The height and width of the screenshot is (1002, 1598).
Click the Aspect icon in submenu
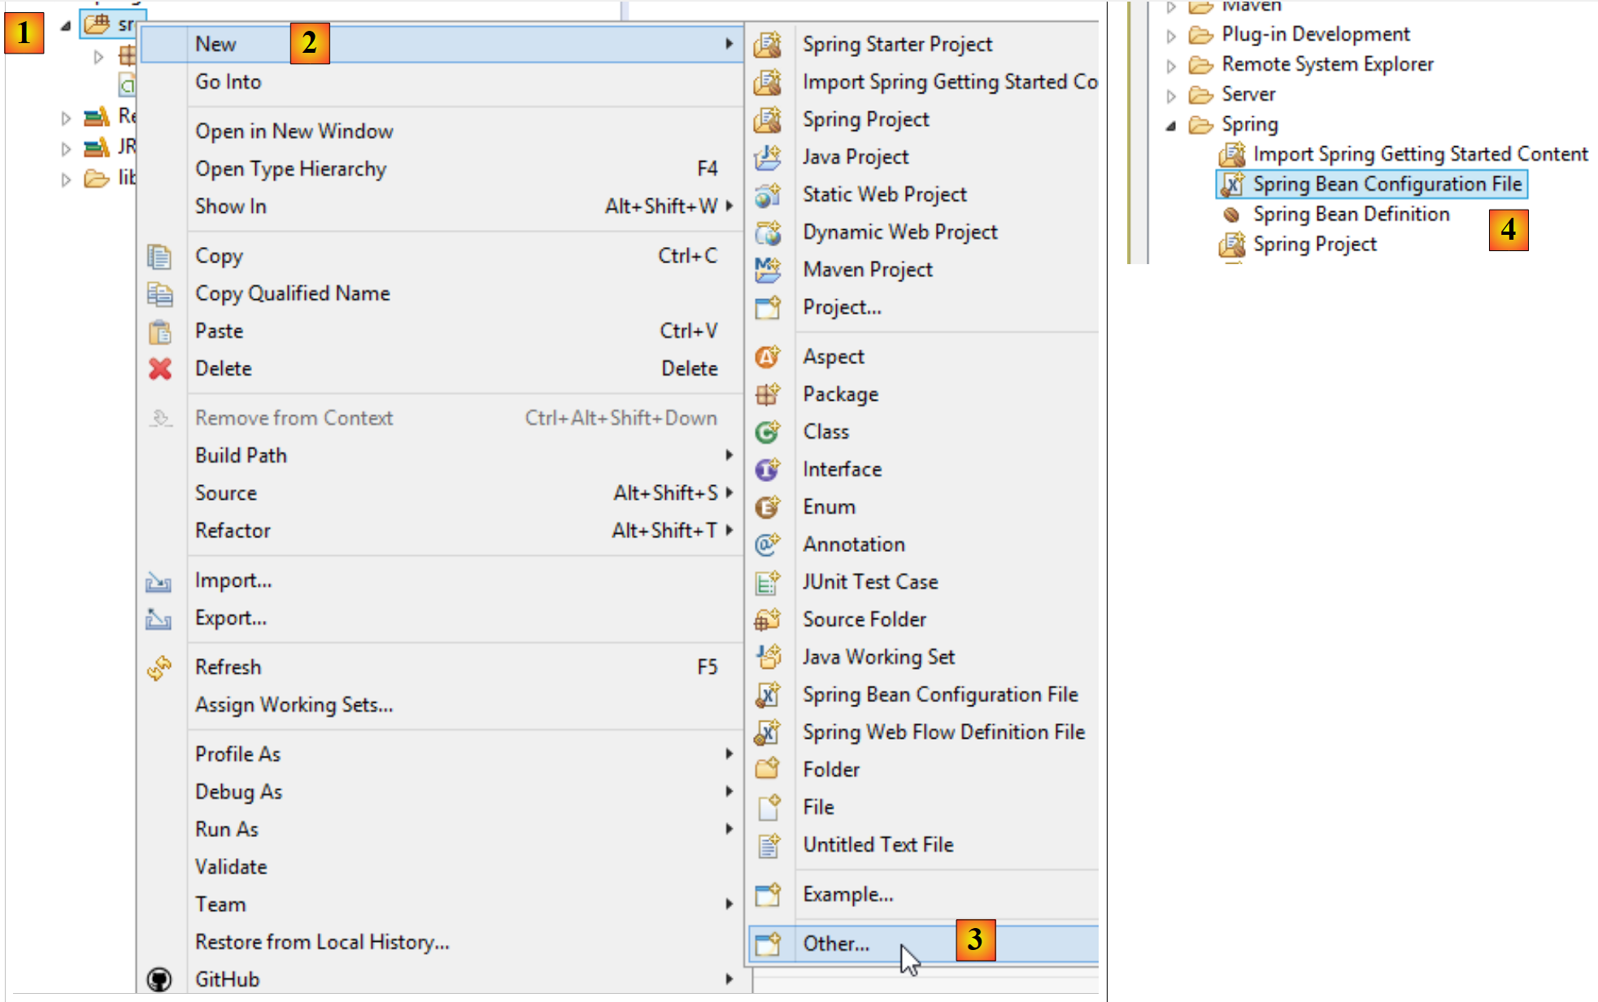click(767, 357)
